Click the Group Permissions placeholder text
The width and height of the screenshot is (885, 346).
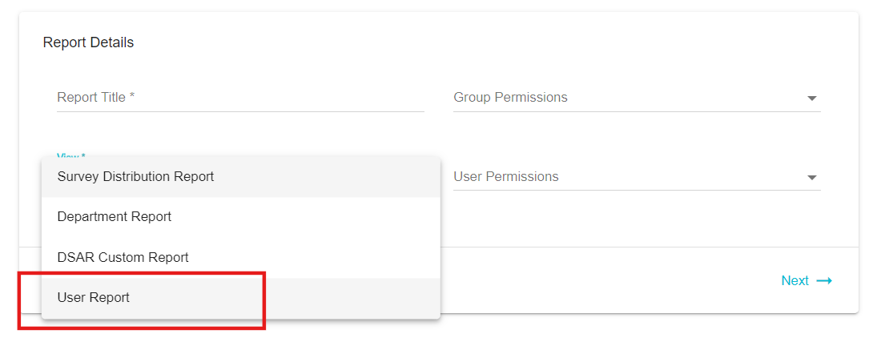click(510, 97)
